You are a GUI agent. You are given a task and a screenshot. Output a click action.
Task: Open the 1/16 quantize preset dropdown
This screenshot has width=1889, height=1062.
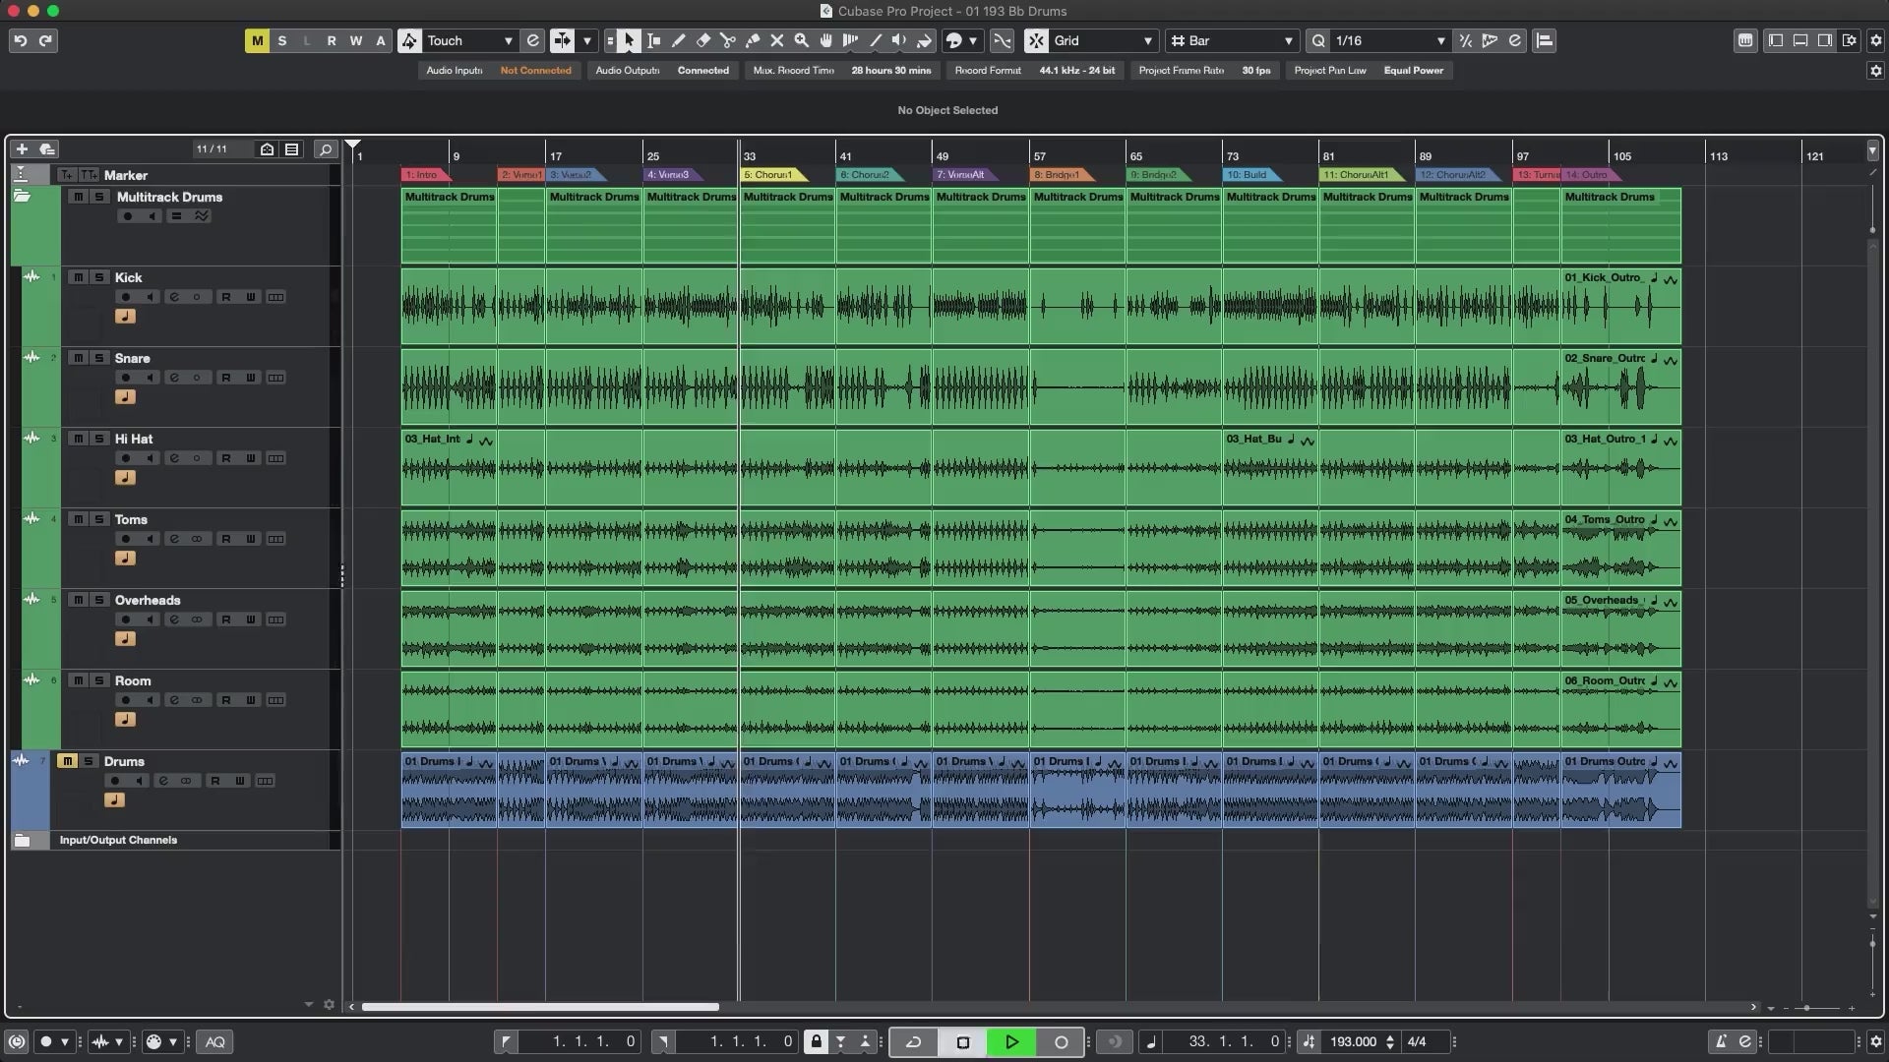tap(1389, 40)
